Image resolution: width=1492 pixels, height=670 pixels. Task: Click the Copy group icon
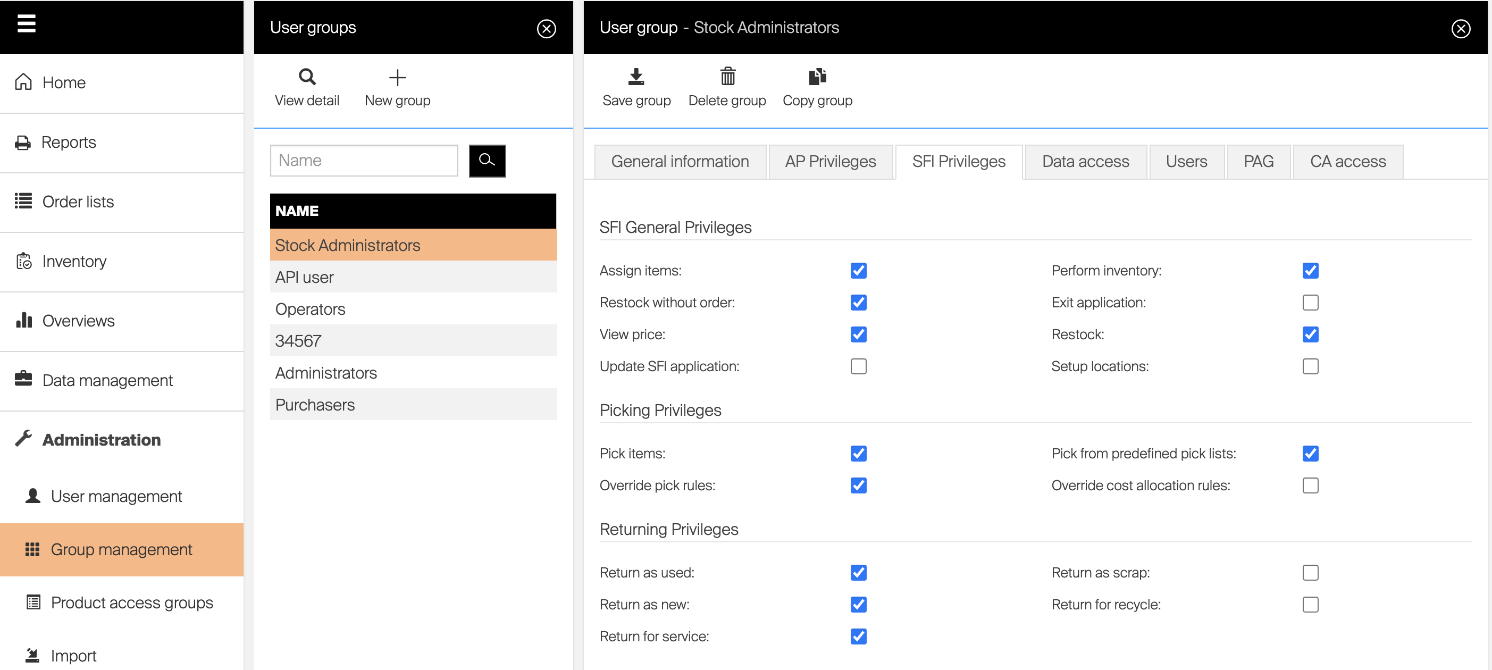point(817,77)
